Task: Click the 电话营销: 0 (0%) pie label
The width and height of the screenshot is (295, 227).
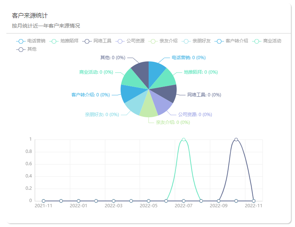Action: point(189,58)
